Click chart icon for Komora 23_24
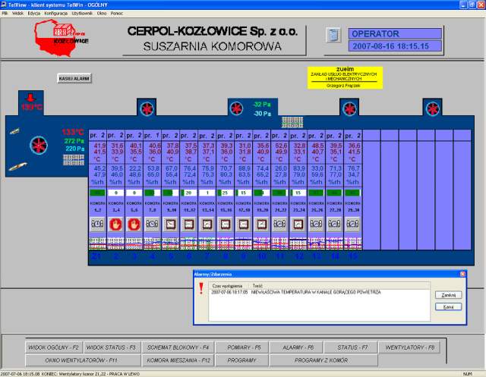 point(298,224)
